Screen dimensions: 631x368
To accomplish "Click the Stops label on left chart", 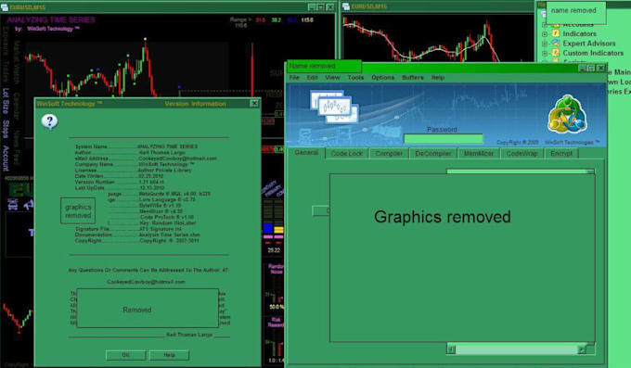I will pyautogui.click(x=6, y=129).
